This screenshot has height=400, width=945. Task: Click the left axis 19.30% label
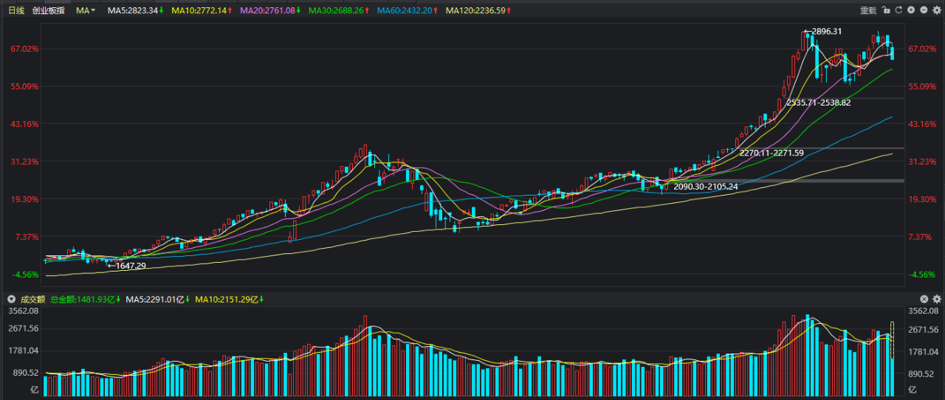24,199
